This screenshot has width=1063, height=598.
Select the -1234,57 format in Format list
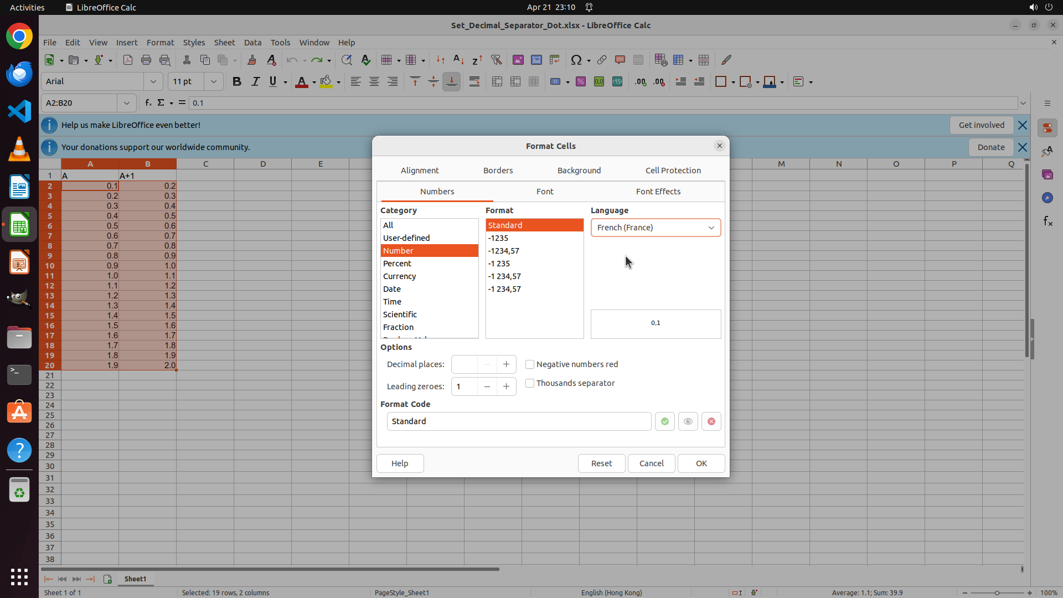(503, 251)
